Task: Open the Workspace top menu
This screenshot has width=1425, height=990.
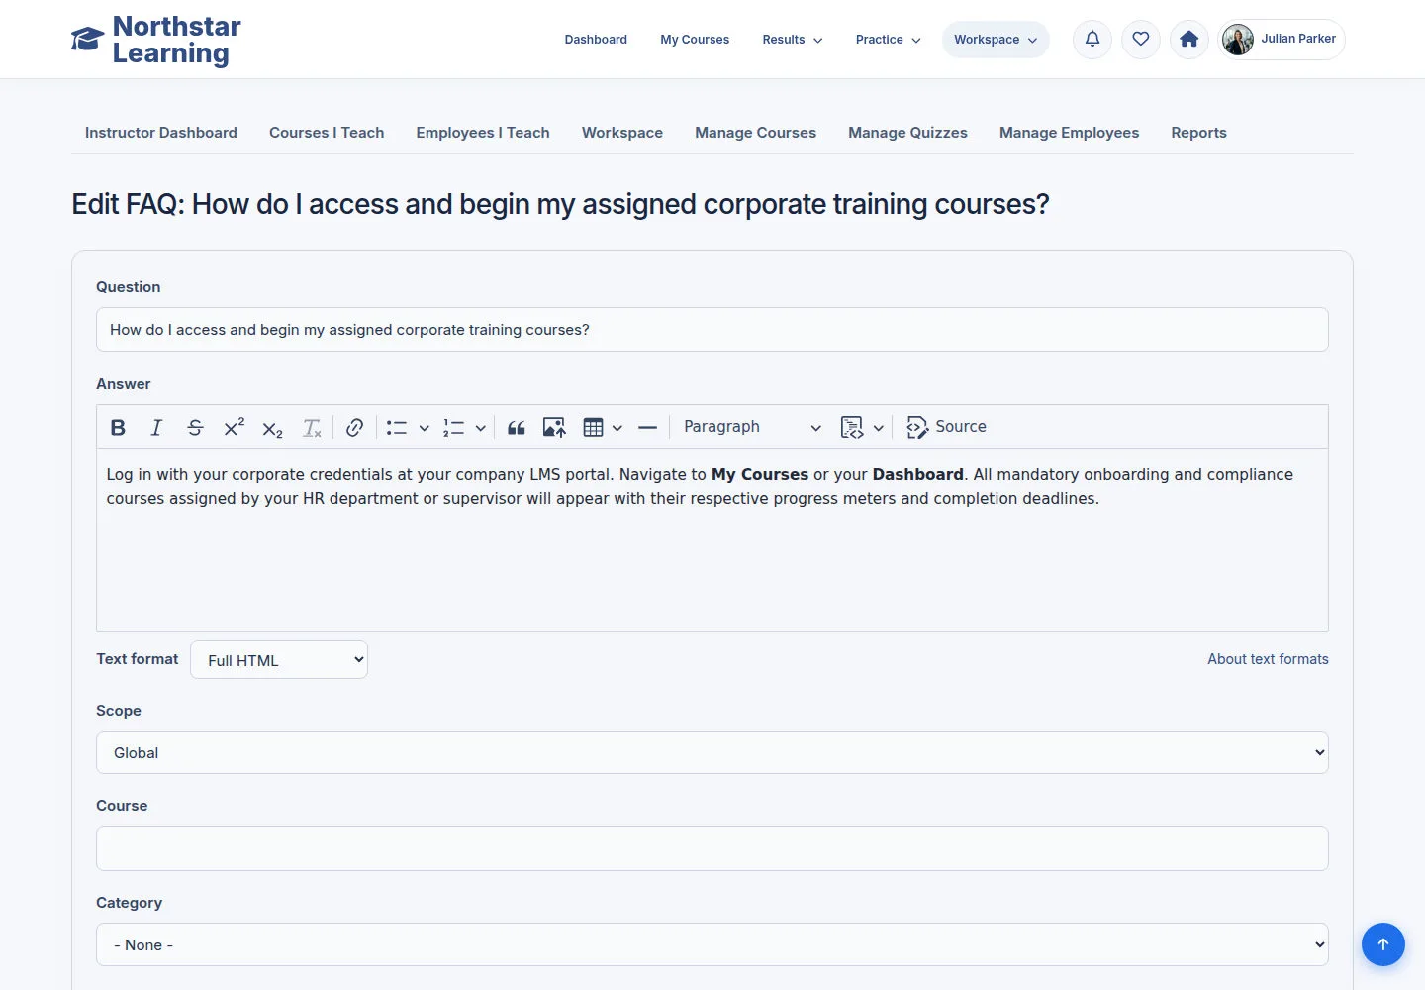Action: click(996, 40)
